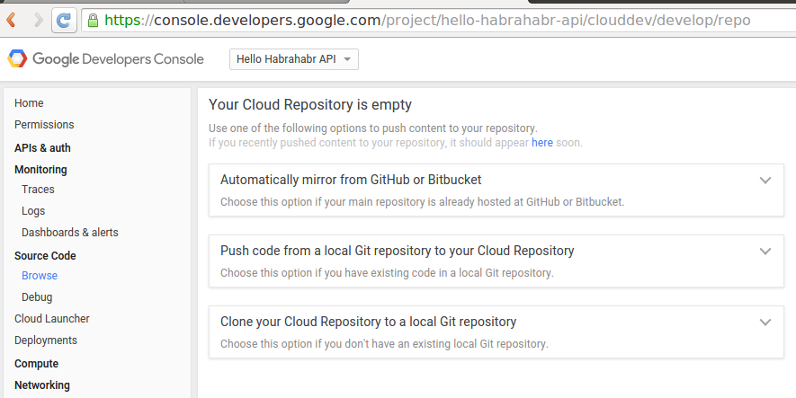This screenshot has height=398, width=796.
Task: Open Dashboards & alerts
Action: (x=70, y=232)
